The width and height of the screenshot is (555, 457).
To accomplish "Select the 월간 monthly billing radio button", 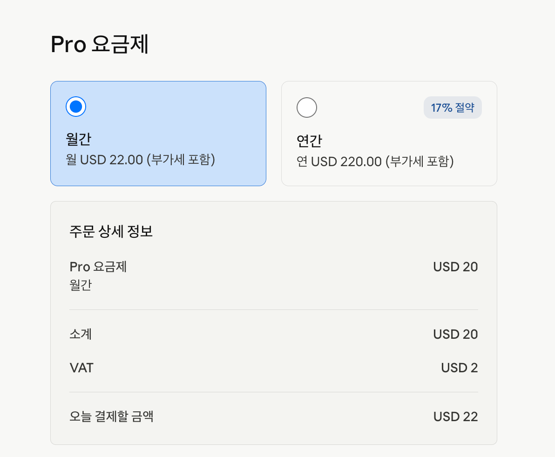I will point(76,107).
